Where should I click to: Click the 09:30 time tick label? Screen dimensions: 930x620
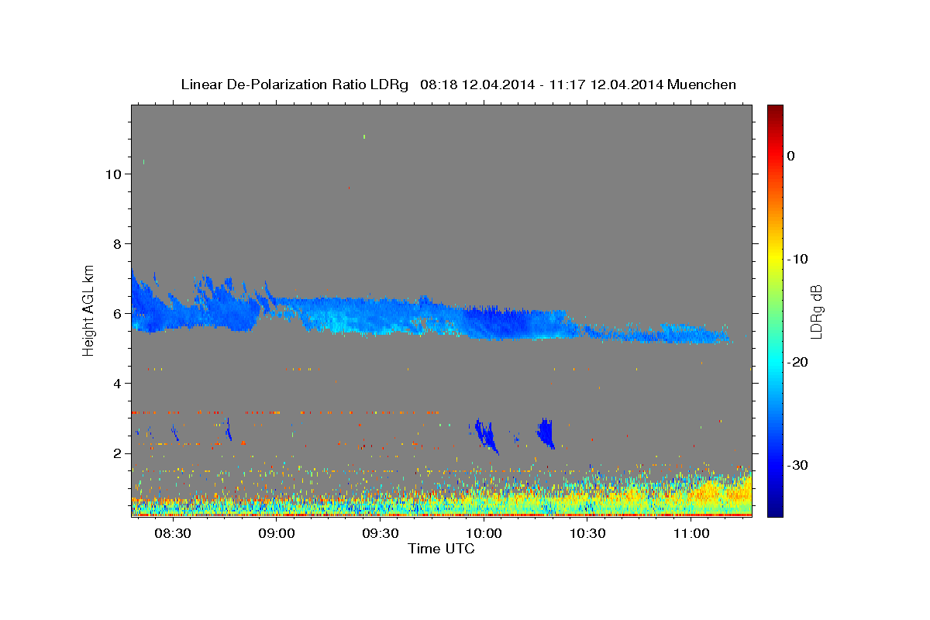click(380, 534)
